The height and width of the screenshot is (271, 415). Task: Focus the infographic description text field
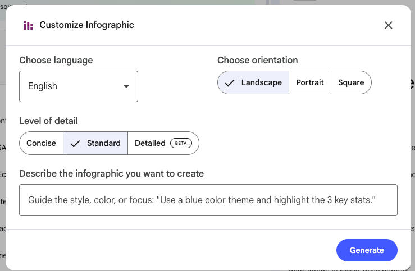coord(208,200)
